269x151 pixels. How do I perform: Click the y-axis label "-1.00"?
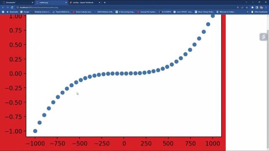tap(13, 131)
